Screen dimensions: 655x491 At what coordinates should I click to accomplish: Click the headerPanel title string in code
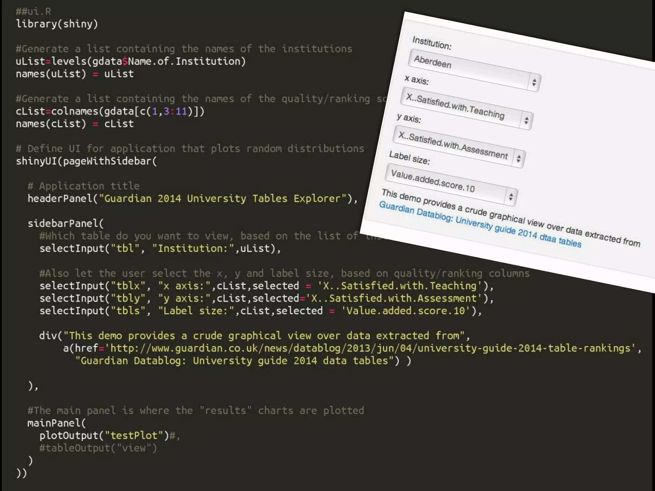tap(223, 199)
